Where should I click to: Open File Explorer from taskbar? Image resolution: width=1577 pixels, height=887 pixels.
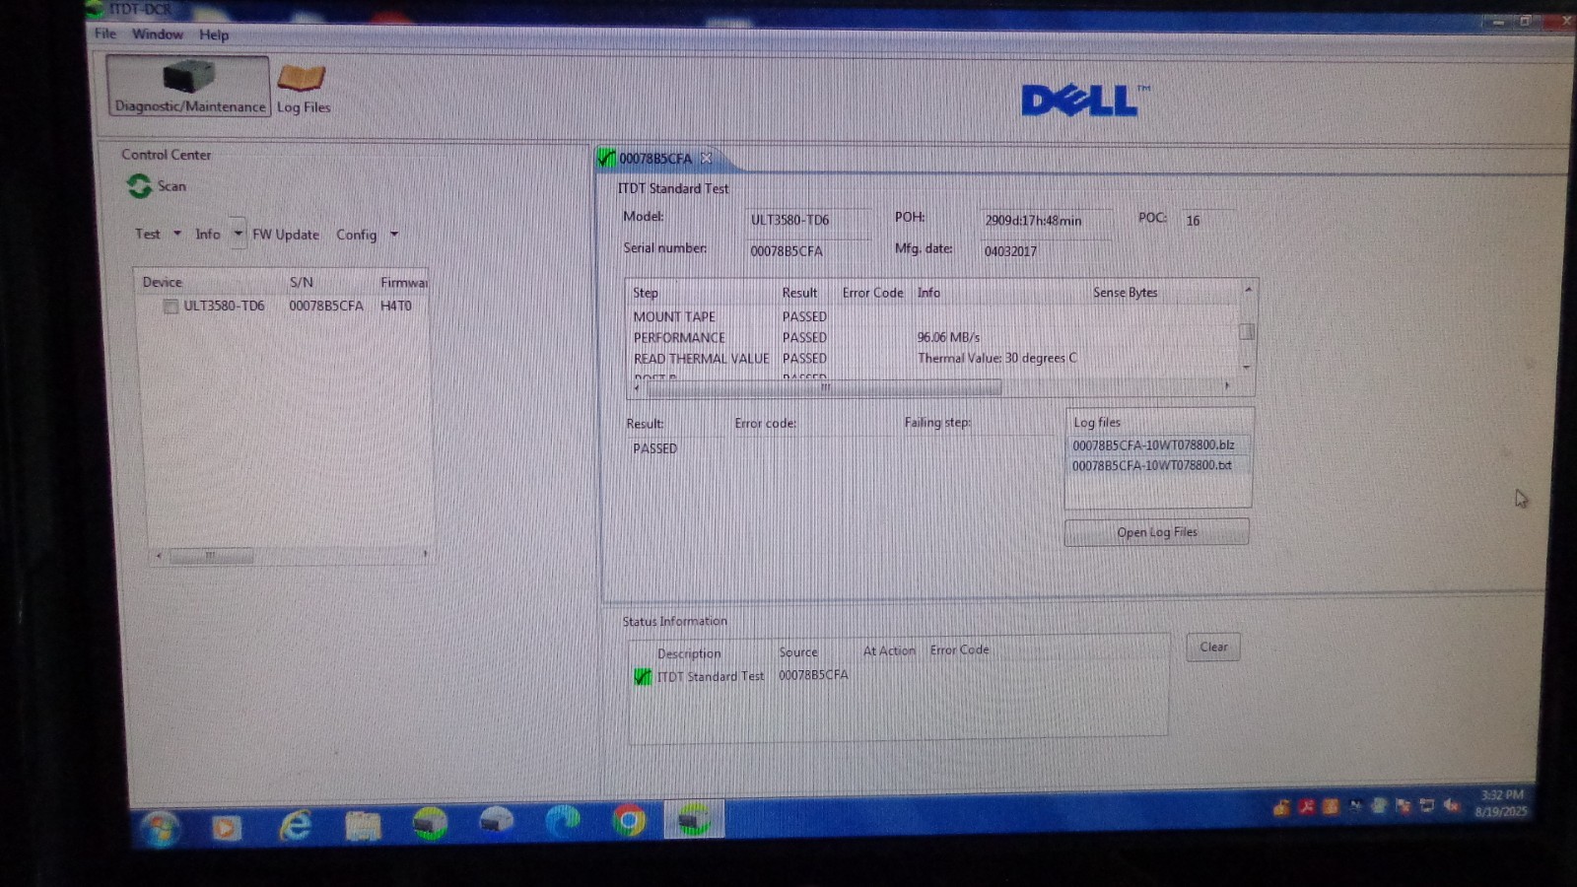point(362,825)
